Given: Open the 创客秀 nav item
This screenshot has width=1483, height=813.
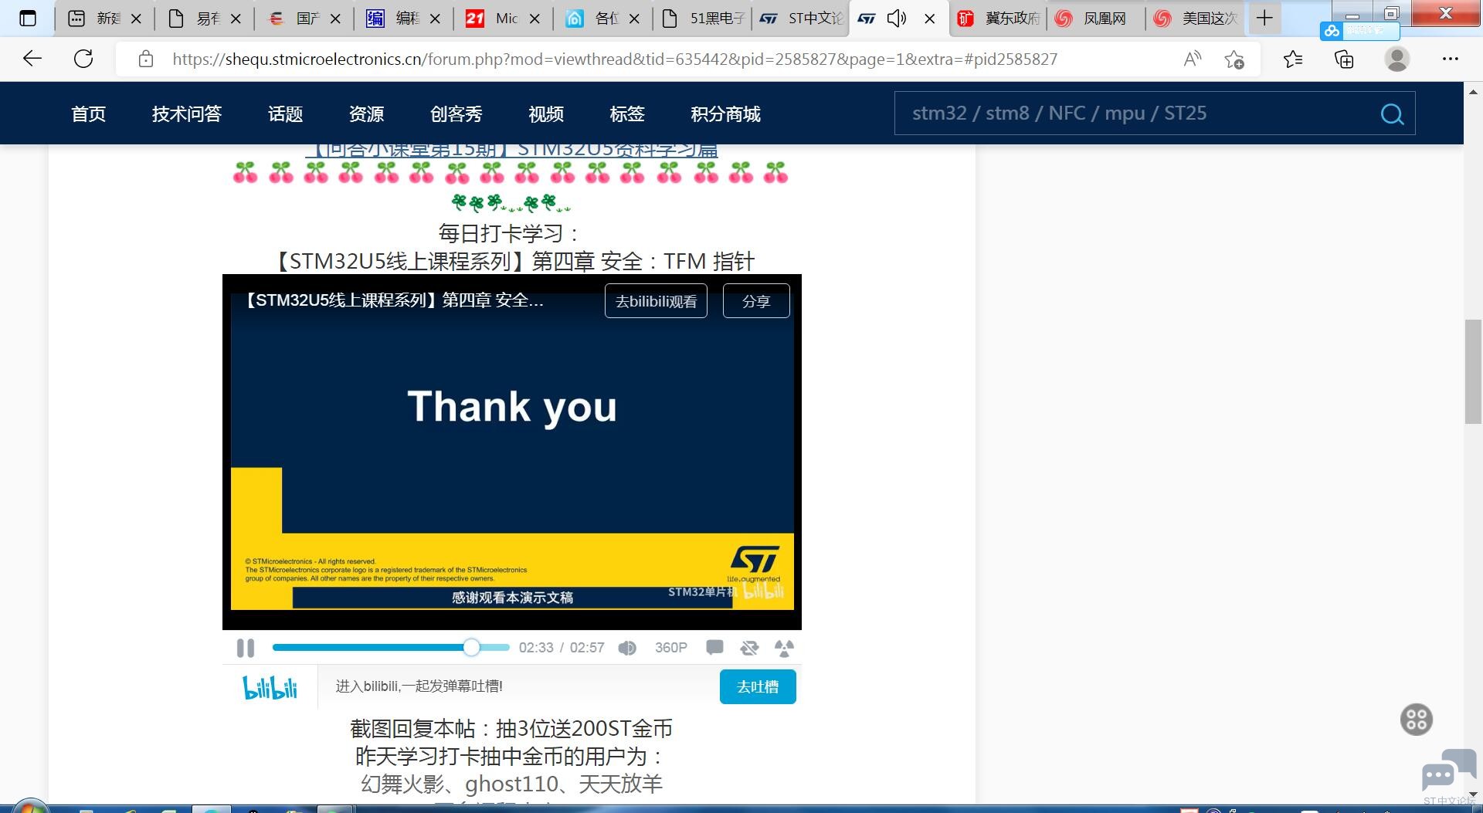Looking at the screenshot, I should tap(456, 114).
